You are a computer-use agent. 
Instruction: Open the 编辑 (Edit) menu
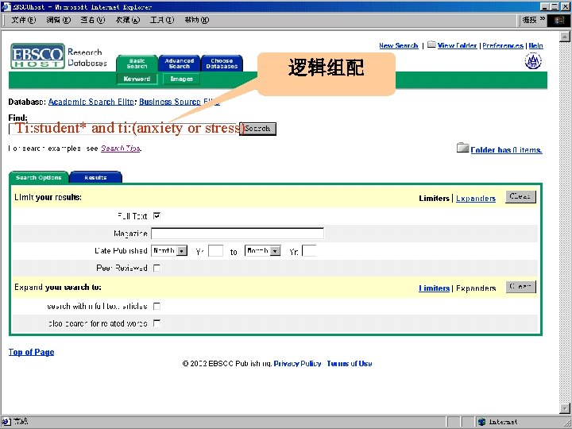58,20
